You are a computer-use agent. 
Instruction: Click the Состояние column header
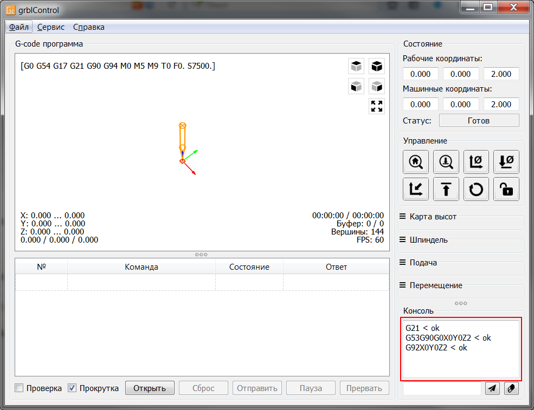249,267
